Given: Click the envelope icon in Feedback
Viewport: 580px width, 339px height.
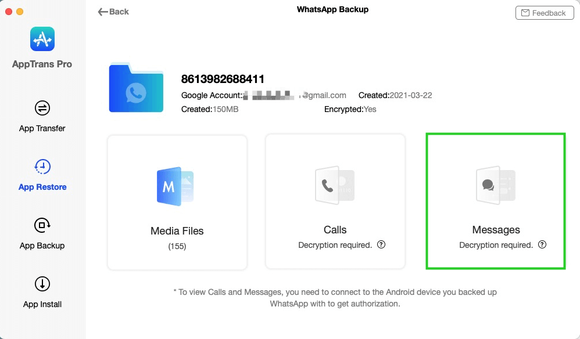Looking at the screenshot, I should pyautogui.click(x=525, y=13).
